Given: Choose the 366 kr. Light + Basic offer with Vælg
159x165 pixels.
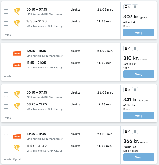Looking at the screenshot, I should (x=139, y=157).
